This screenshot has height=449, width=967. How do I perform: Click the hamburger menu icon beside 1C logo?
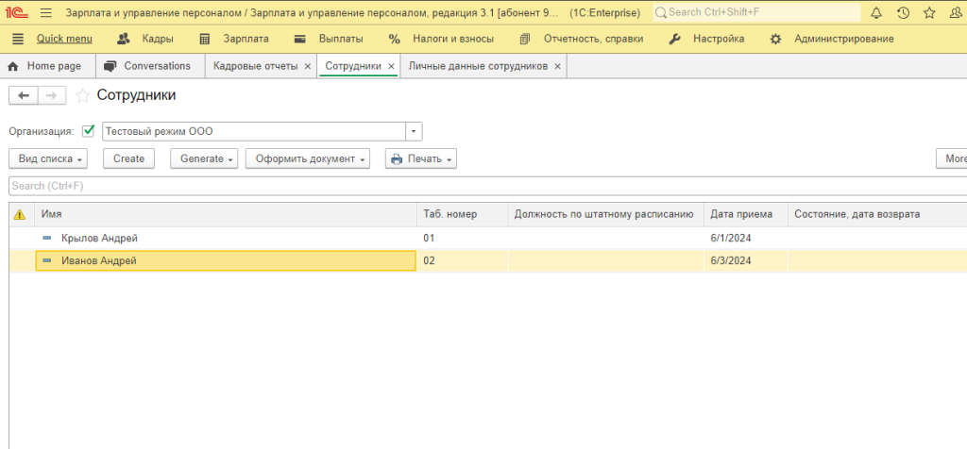pos(45,13)
